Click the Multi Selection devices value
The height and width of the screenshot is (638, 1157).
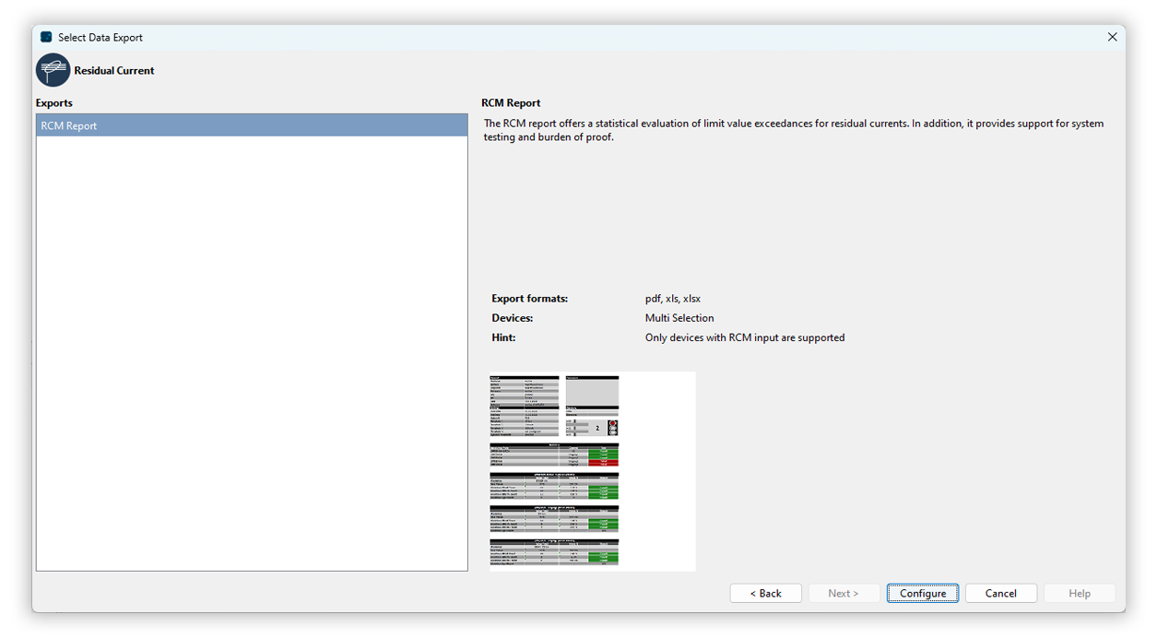[679, 318]
